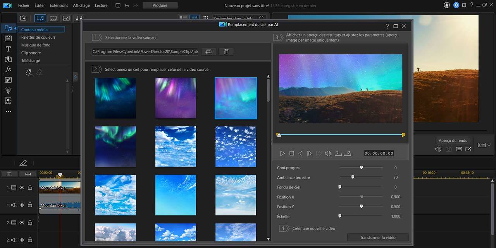The image size is (496, 248).
Task: Adjust the Ambiance terrestre slider handle
Action: pyautogui.click(x=353, y=177)
